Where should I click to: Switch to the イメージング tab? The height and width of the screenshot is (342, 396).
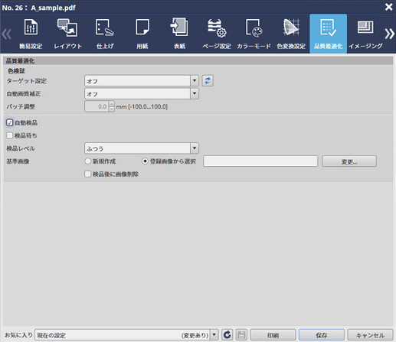(x=365, y=34)
